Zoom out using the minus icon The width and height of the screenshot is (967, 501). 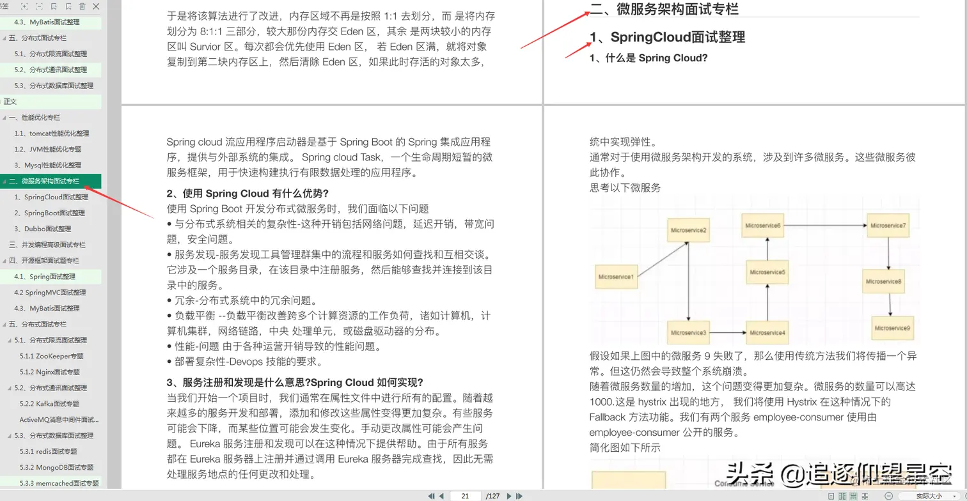click(x=888, y=496)
